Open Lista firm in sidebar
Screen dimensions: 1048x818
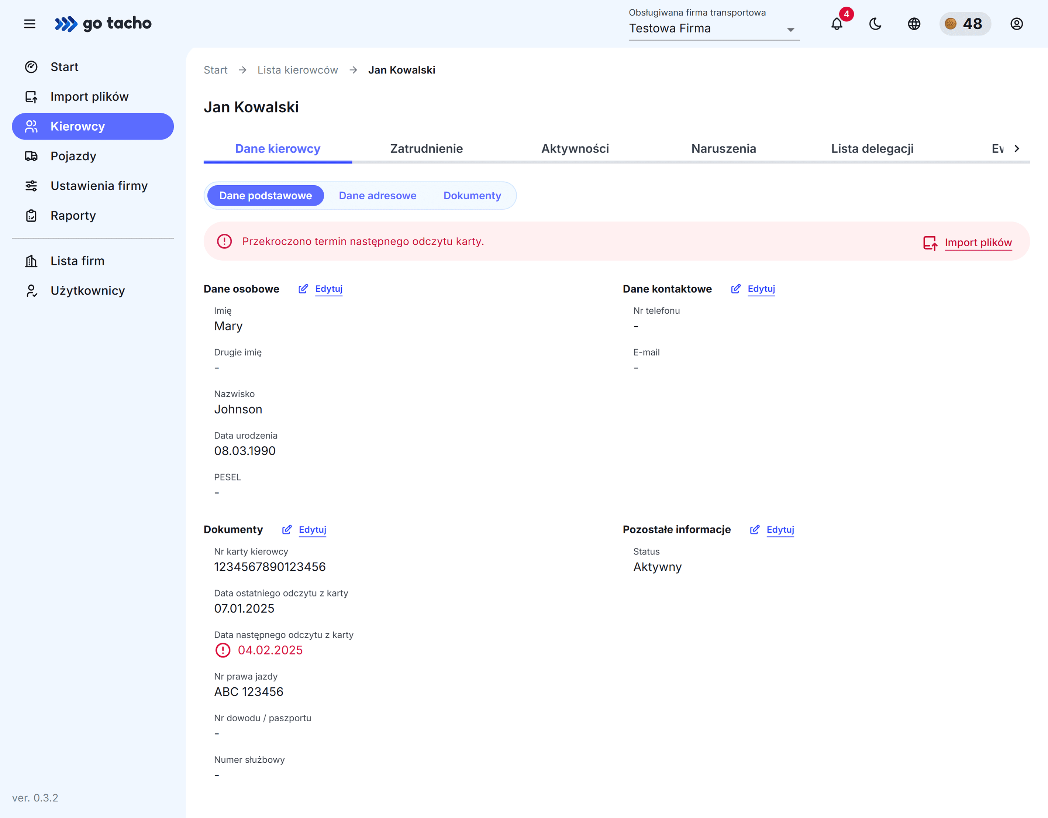pos(93,261)
